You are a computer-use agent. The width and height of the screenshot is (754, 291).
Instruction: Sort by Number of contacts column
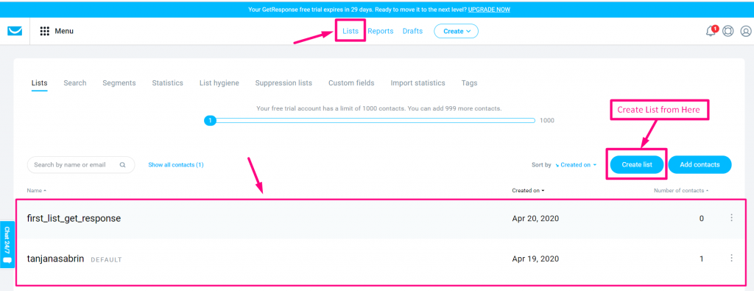[x=681, y=191]
